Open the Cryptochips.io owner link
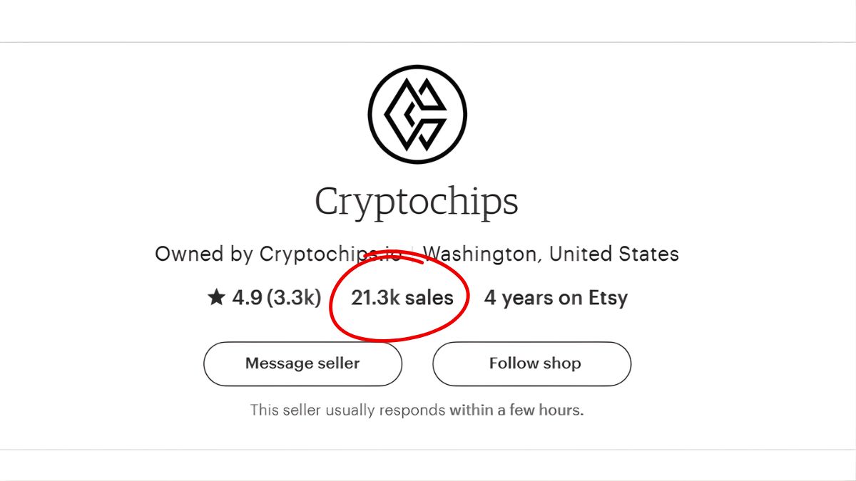 click(x=330, y=254)
